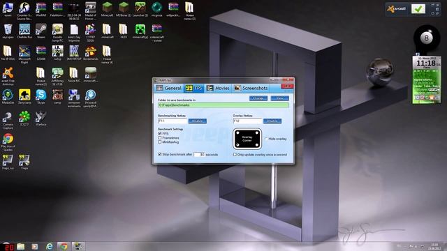Open the Movies tab in Fraps
Image resolution: width=447 pixels, height=251 pixels.
(x=218, y=89)
